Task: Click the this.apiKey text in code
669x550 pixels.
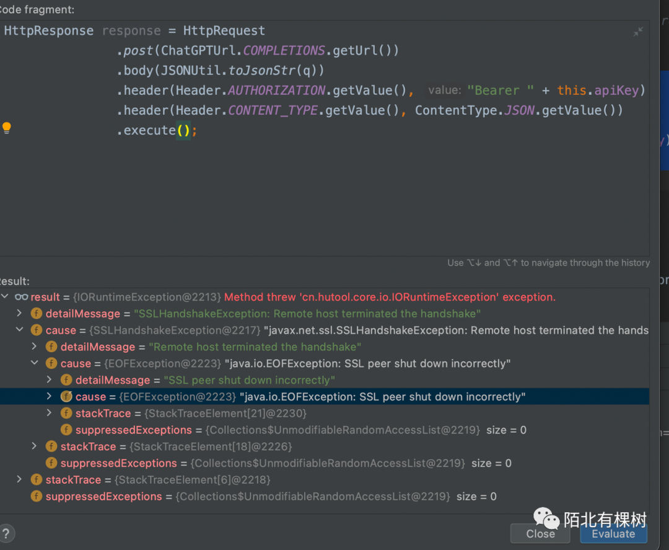Action: click(x=601, y=91)
